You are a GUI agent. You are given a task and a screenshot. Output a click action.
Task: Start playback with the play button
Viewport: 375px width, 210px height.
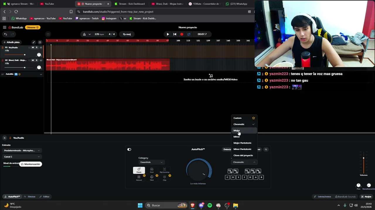pos(168,34)
